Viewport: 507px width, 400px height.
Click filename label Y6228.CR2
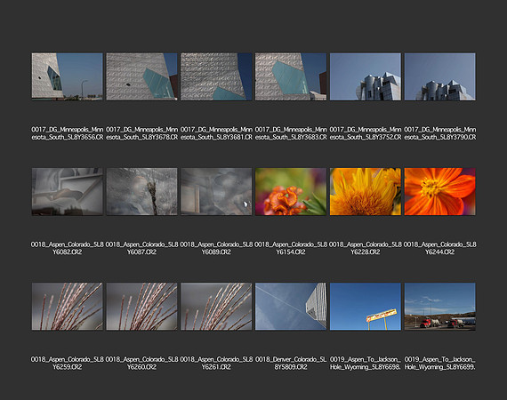[366, 248]
